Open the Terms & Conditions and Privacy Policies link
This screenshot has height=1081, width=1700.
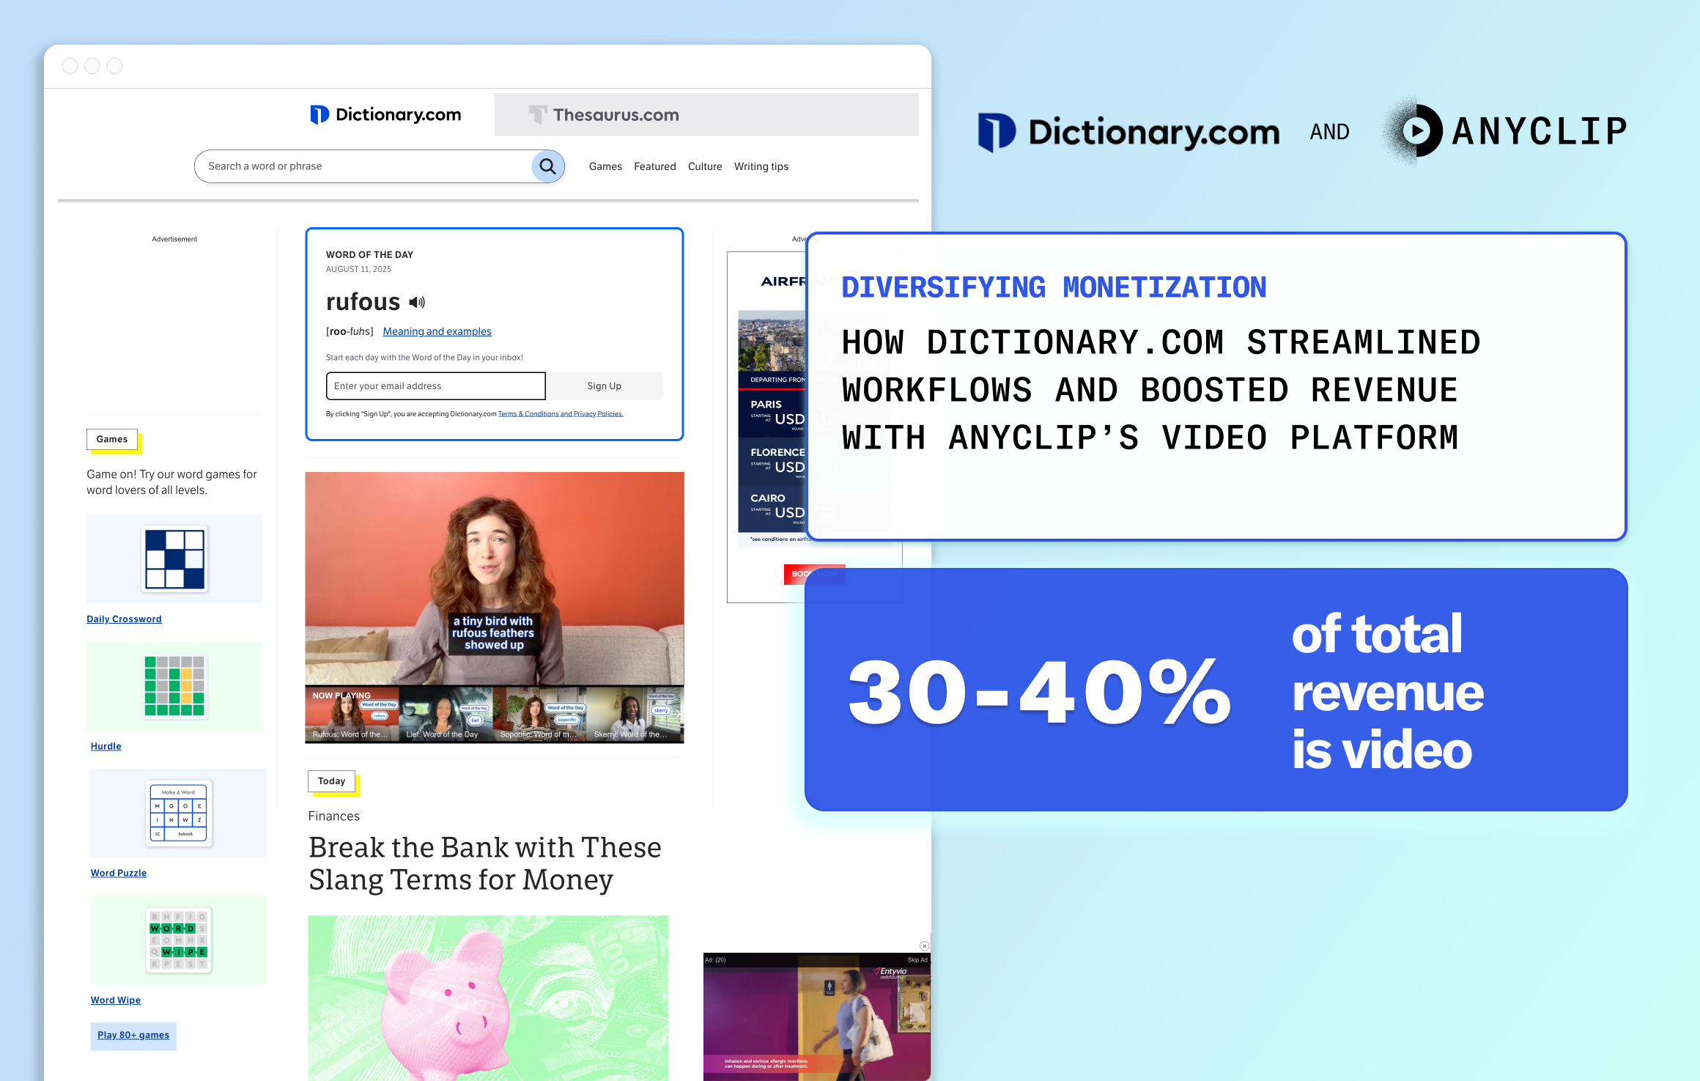[561, 413]
